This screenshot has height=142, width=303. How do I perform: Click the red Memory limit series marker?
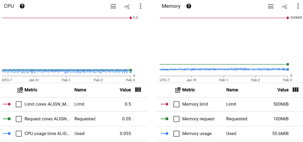[x=165, y=104]
